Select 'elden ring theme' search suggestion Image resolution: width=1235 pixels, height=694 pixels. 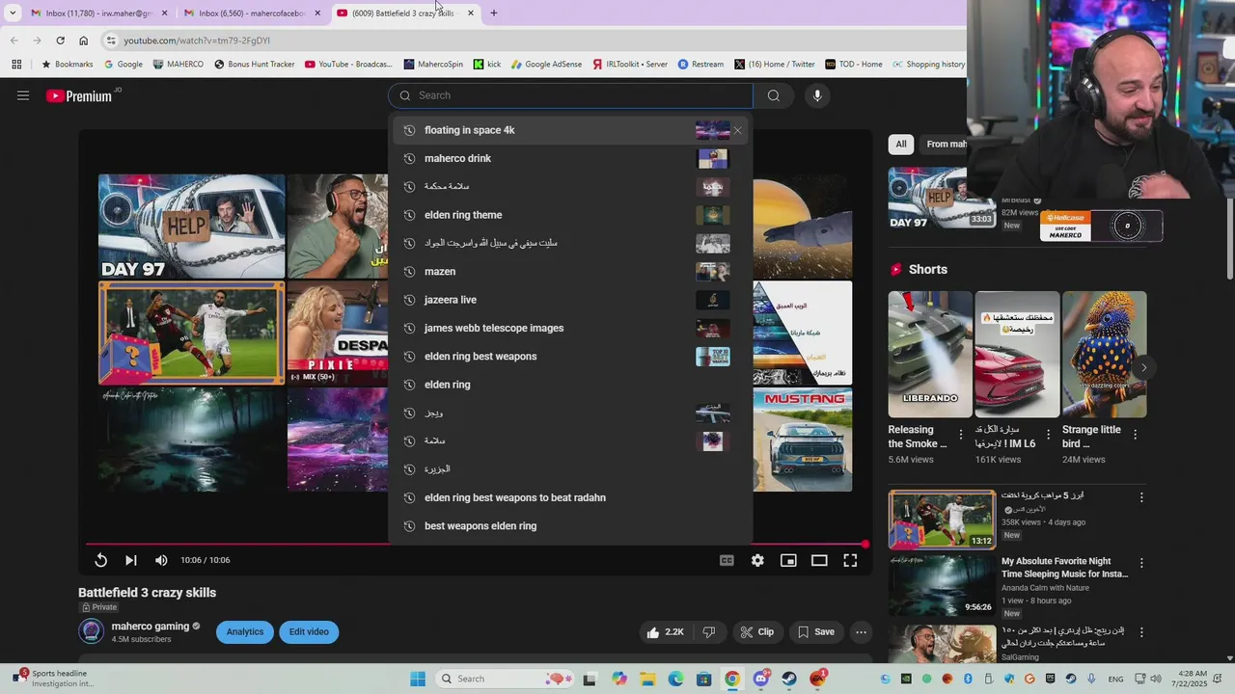pos(570,215)
